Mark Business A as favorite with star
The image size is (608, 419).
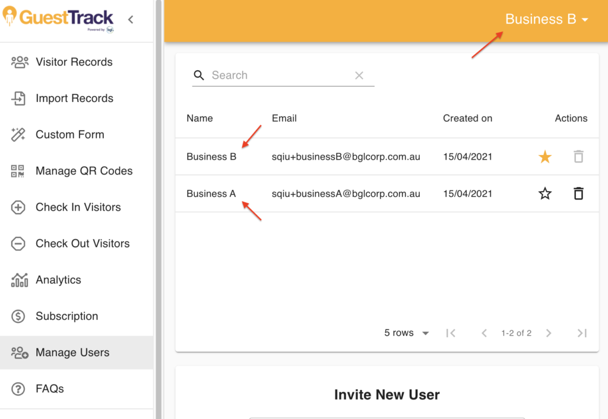pyautogui.click(x=544, y=193)
